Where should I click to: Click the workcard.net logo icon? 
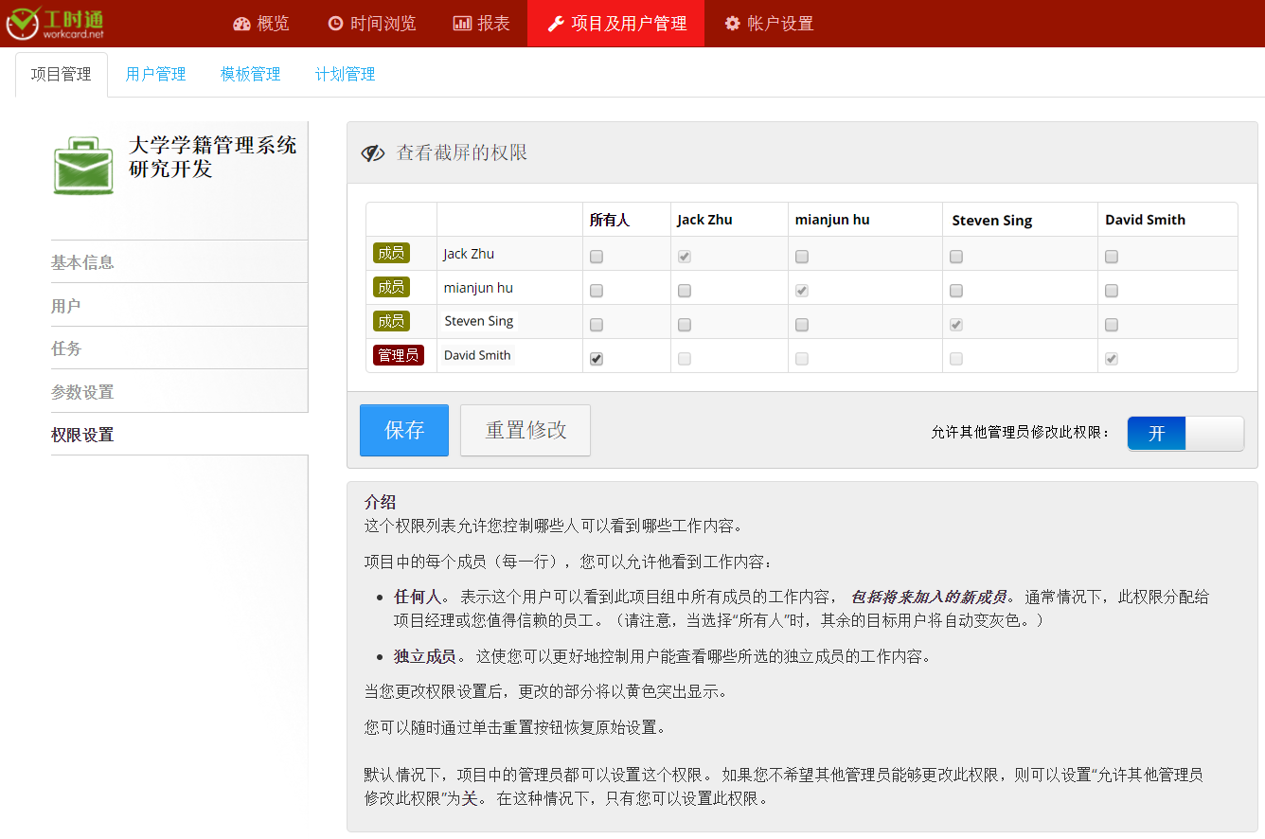[x=23, y=24]
